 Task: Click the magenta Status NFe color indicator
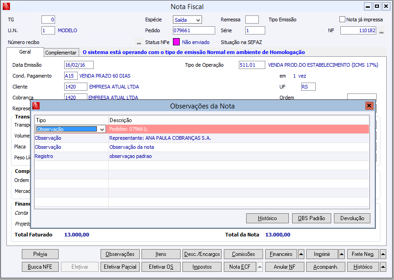(176, 42)
